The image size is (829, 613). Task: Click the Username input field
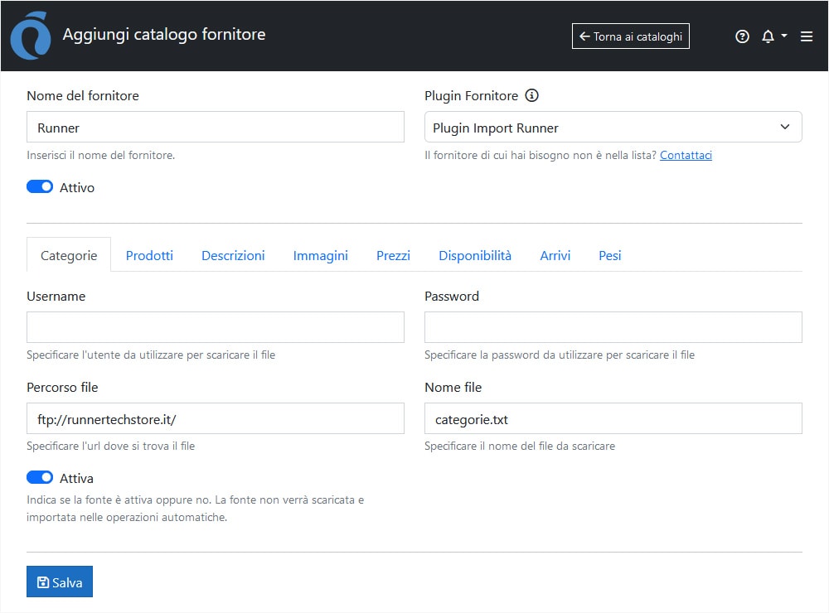[216, 327]
